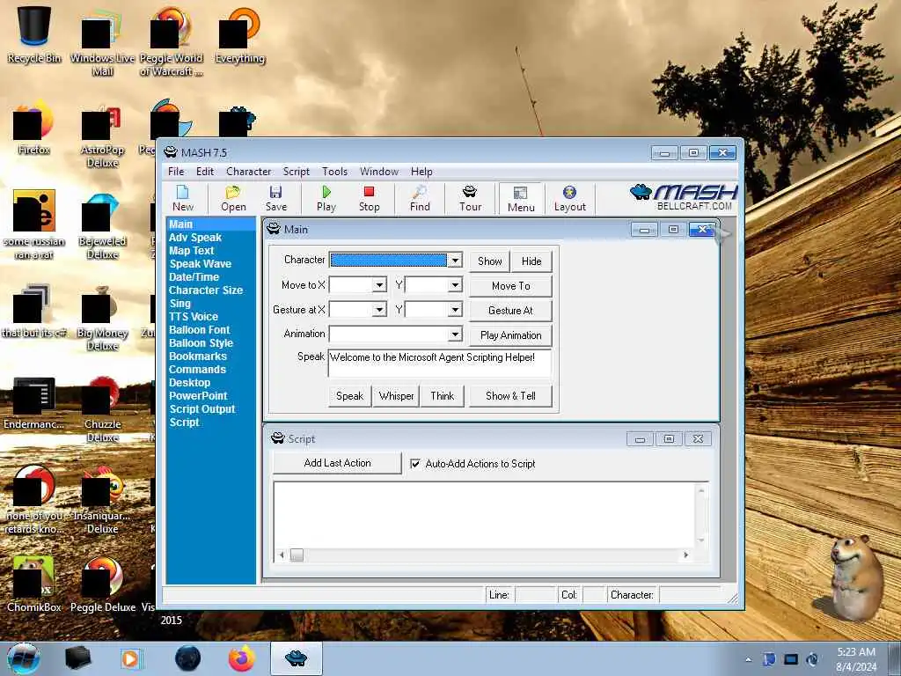This screenshot has height=676, width=901.
Task: Click the Play Animation button
Action: [511, 335]
